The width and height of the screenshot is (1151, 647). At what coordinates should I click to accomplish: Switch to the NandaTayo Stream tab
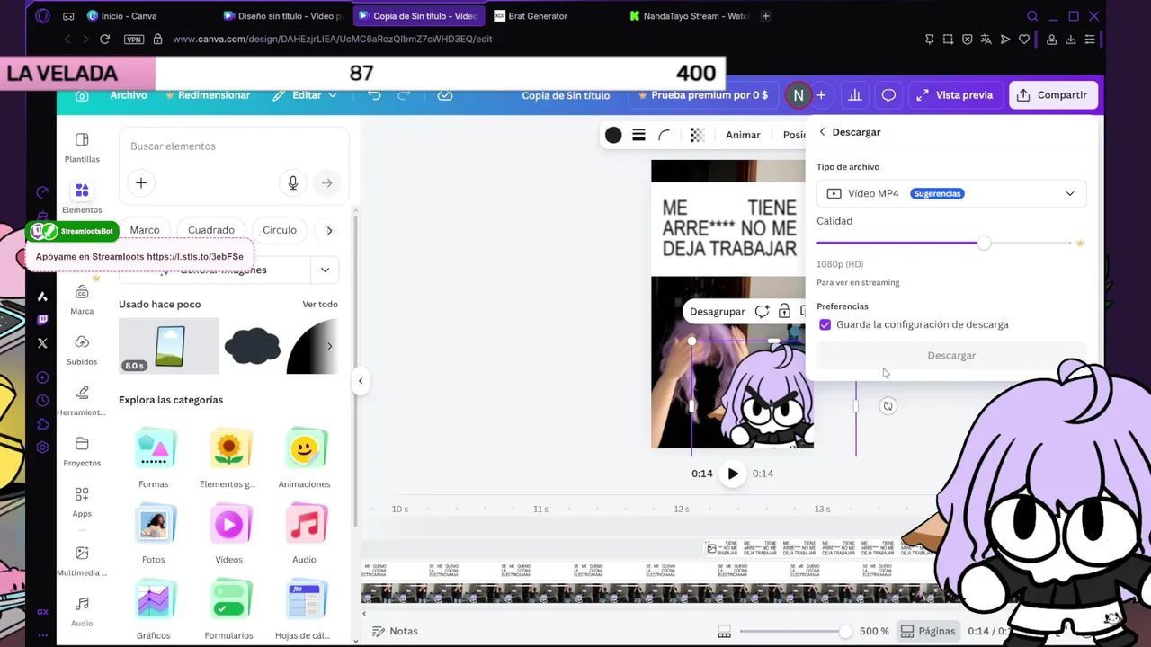689,16
